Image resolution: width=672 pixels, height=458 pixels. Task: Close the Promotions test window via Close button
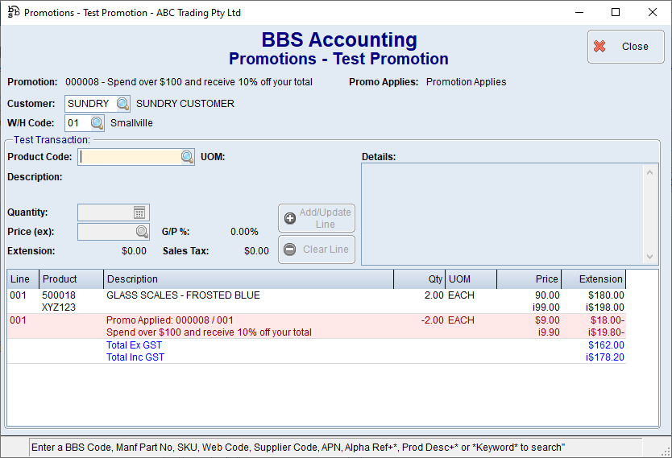tap(625, 47)
